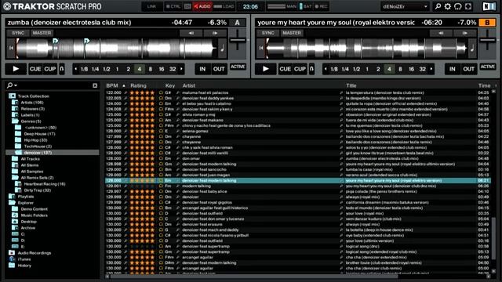The image size is (502, 282).
Task: Collapse the Explorer folder in the tree
Action: click(12, 203)
